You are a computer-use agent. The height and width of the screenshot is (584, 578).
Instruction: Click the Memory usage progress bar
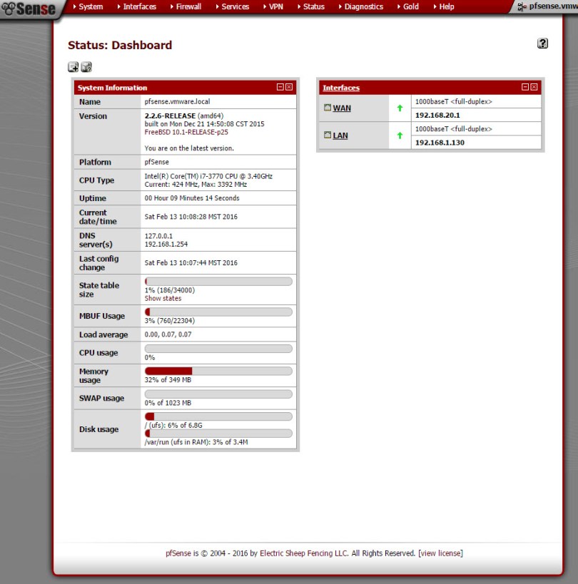tap(218, 371)
